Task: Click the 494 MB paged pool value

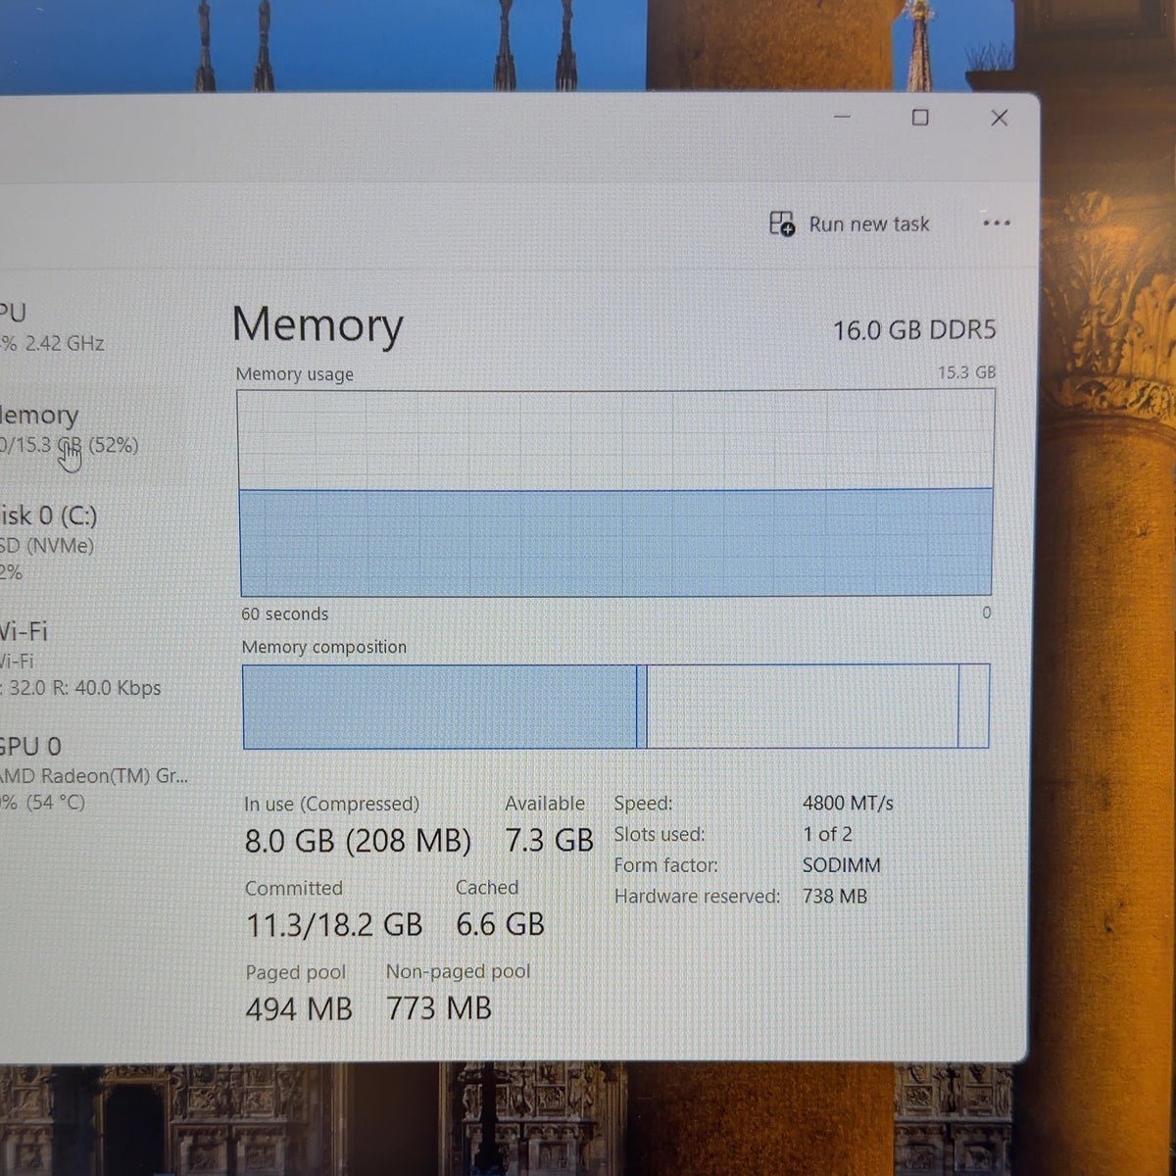Action: [299, 1008]
